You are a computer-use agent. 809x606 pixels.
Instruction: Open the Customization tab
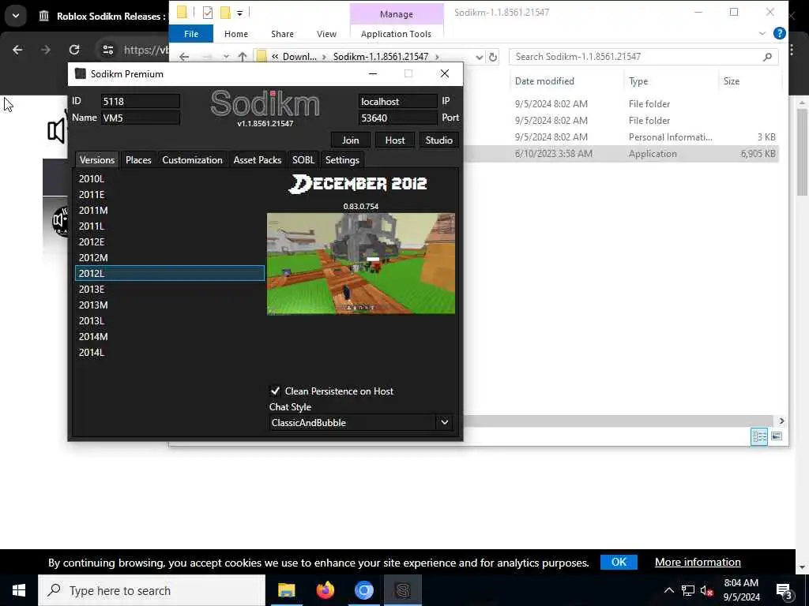[192, 159]
